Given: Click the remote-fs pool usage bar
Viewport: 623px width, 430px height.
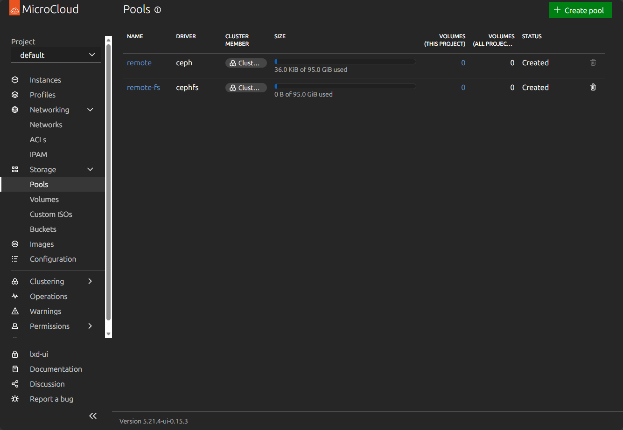Looking at the screenshot, I should pyautogui.click(x=345, y=86).
